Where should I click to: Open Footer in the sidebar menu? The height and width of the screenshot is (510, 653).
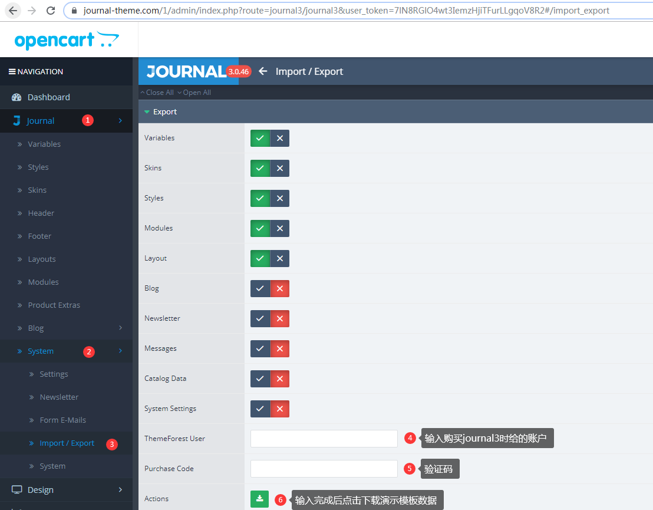39,236
